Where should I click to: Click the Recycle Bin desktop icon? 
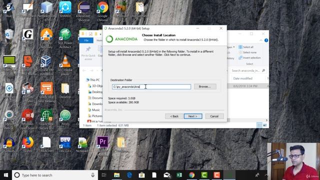coord(9,36)
